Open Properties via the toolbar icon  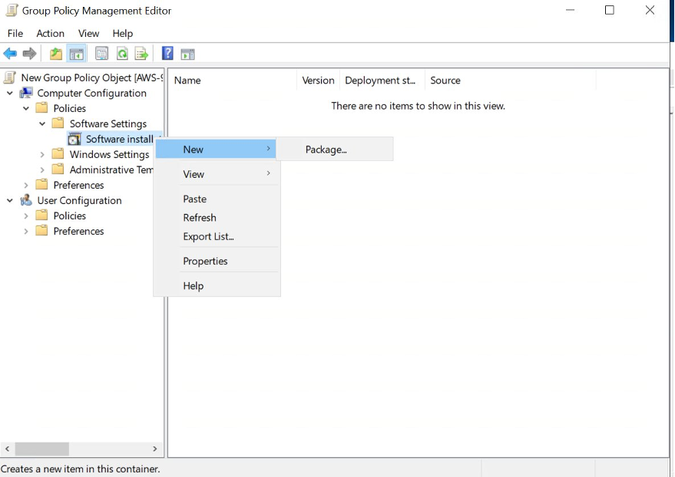[101, 53]
